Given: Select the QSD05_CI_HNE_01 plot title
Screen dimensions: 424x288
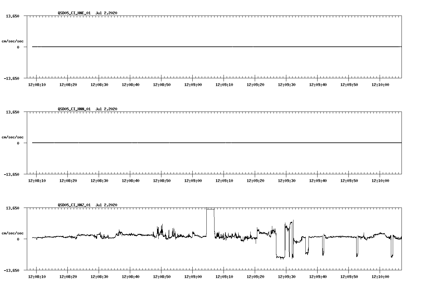Looking at the screenshot, I should pyautogui.click(x=87, y=13).
